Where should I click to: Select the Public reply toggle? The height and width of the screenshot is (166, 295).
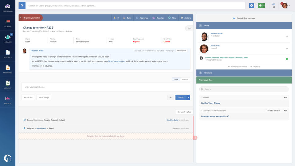tap(176, 79)
